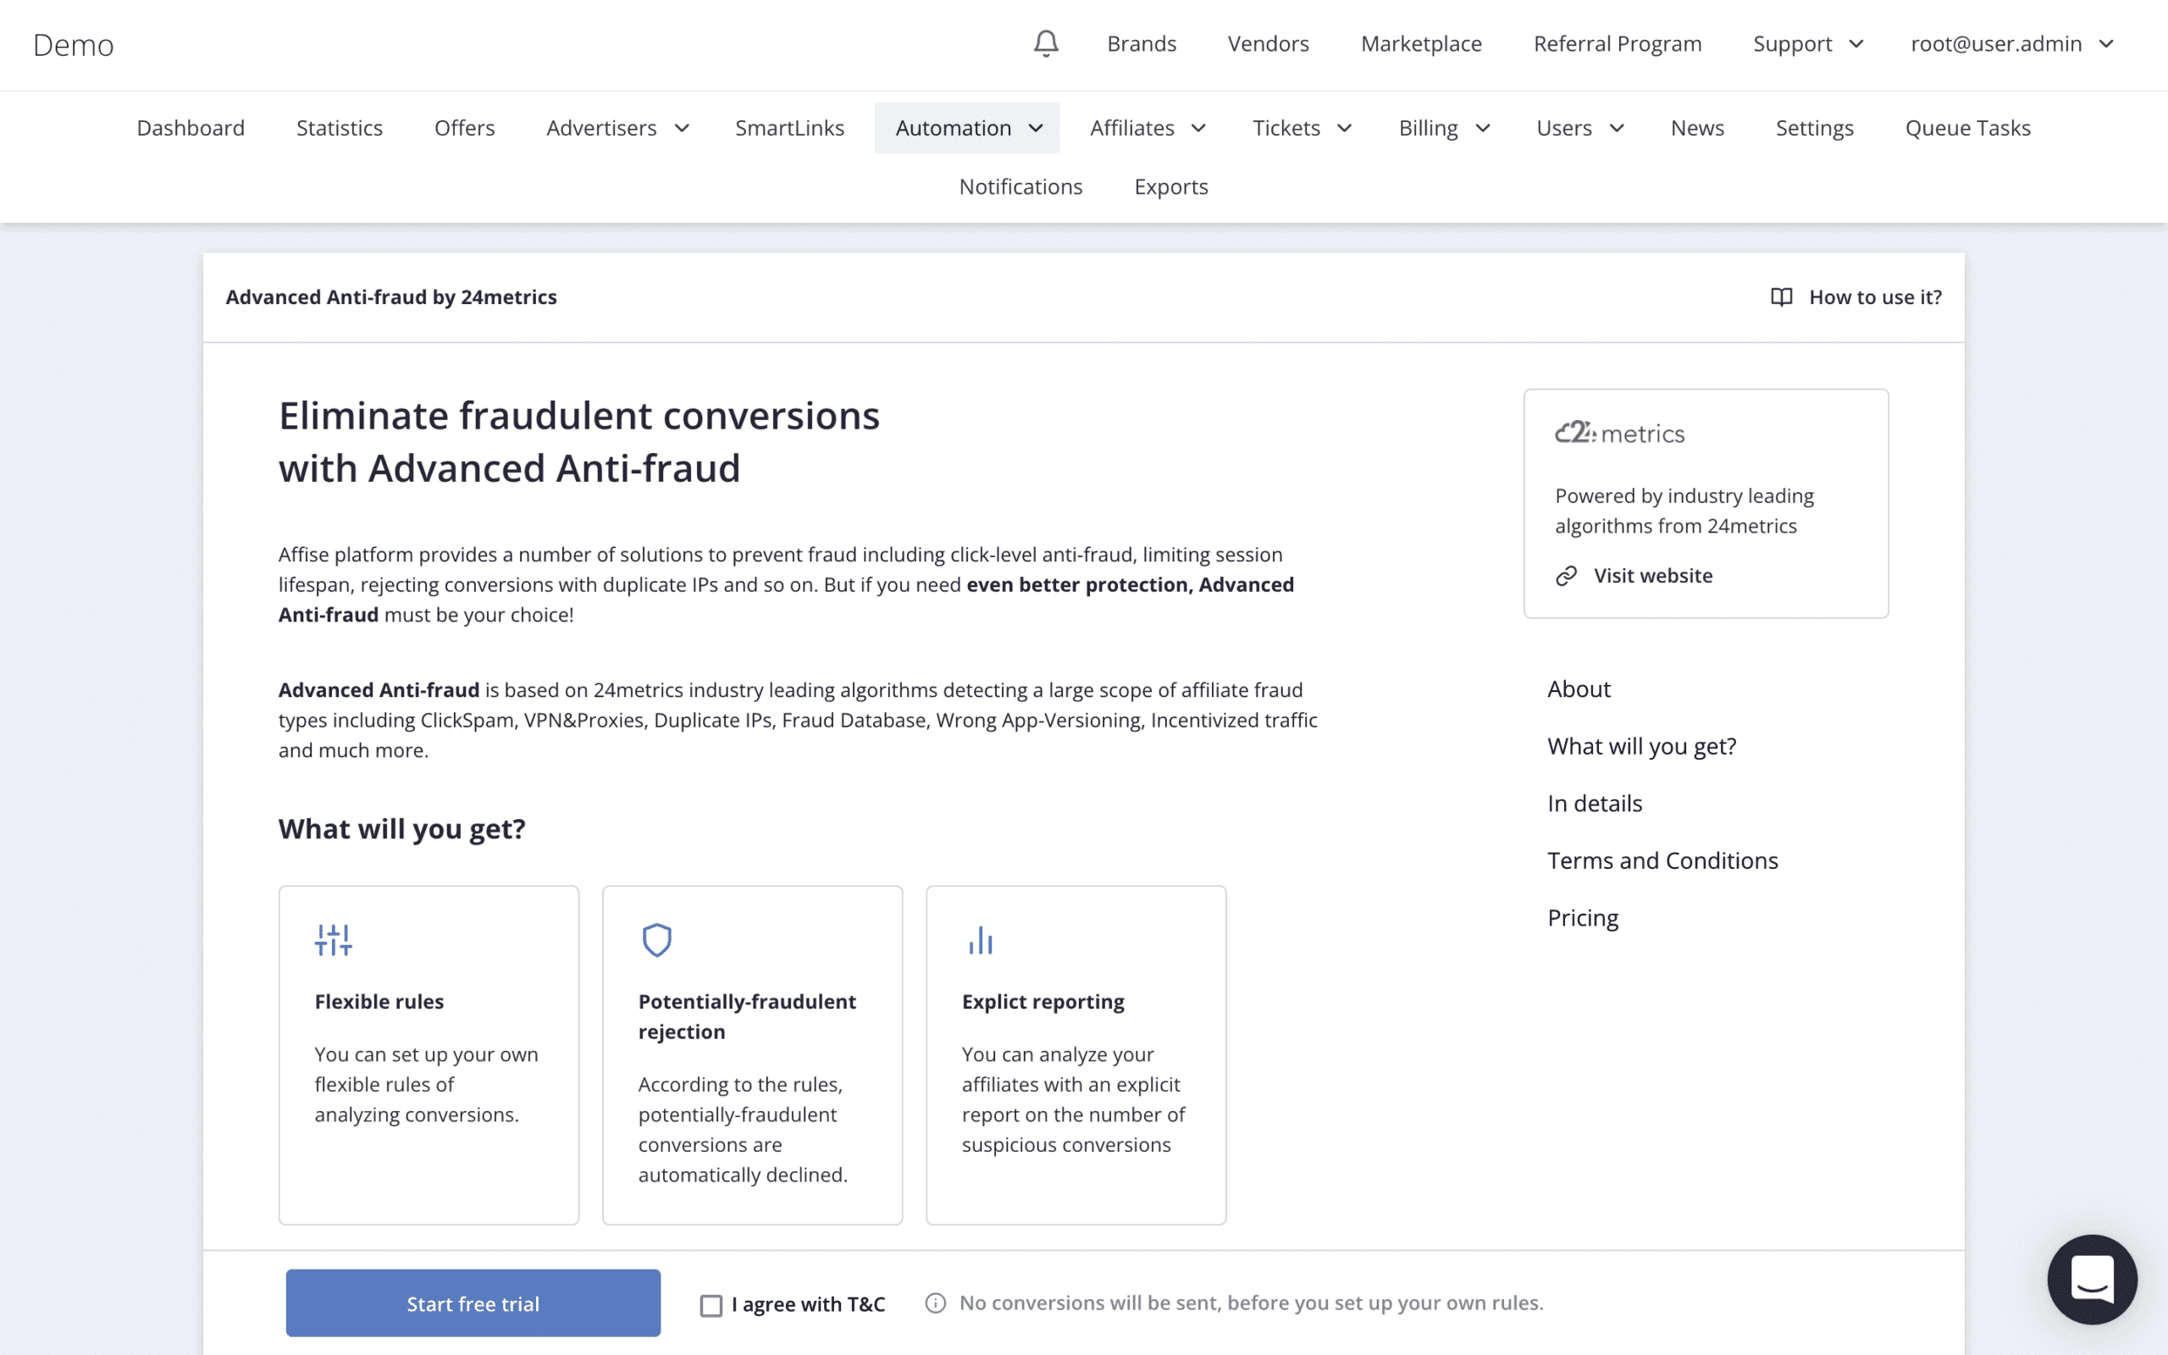Click the info icon next to No conversions warning

click(933, 1302)
